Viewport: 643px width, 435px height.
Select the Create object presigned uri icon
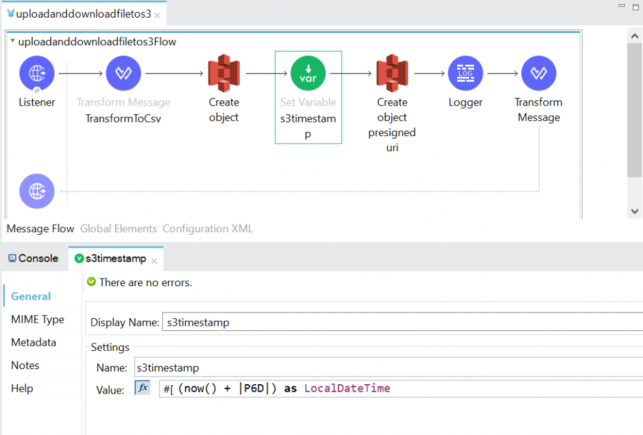[392, 73]
